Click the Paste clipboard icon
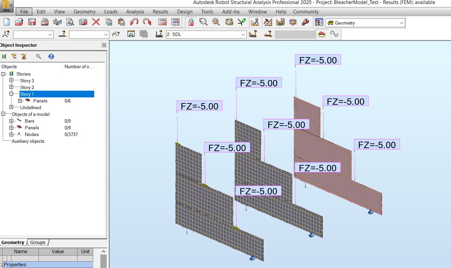 click(121, 22)
